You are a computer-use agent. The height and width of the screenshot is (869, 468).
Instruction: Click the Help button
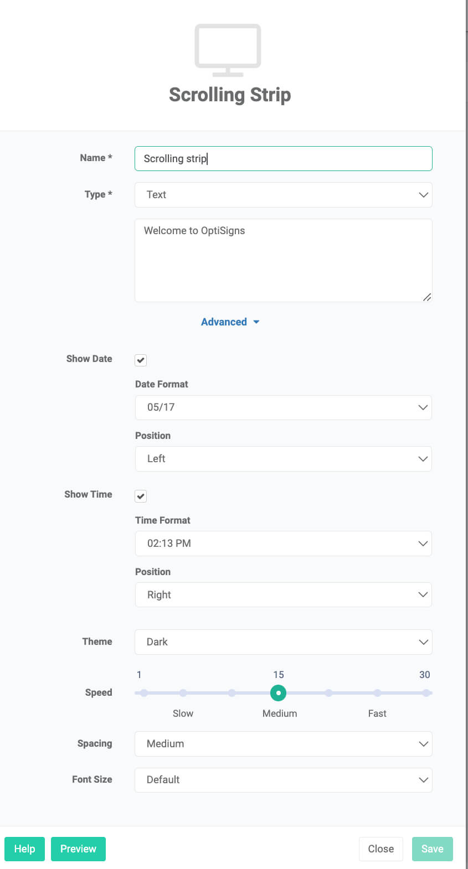[x=24, y=849]
